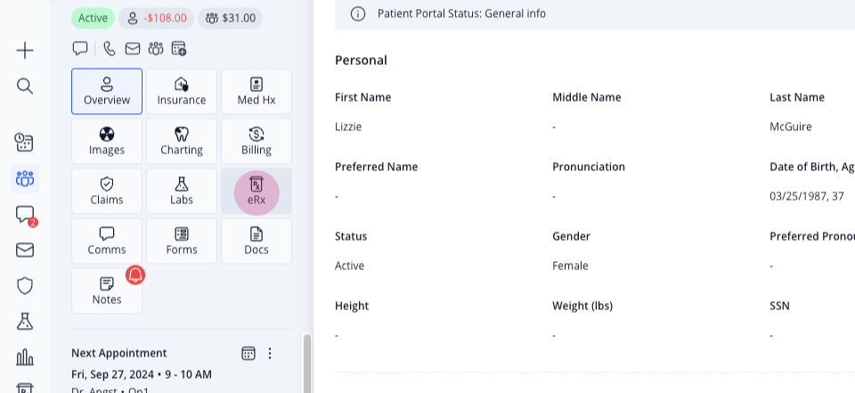855x393 pixels.
Task: Click the phone call icon for patient
Action: click(x=109, y=49)
